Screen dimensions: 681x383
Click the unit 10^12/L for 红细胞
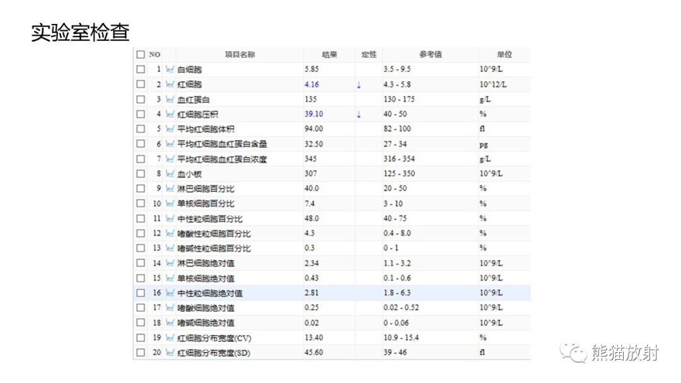[x=493, y=84]
